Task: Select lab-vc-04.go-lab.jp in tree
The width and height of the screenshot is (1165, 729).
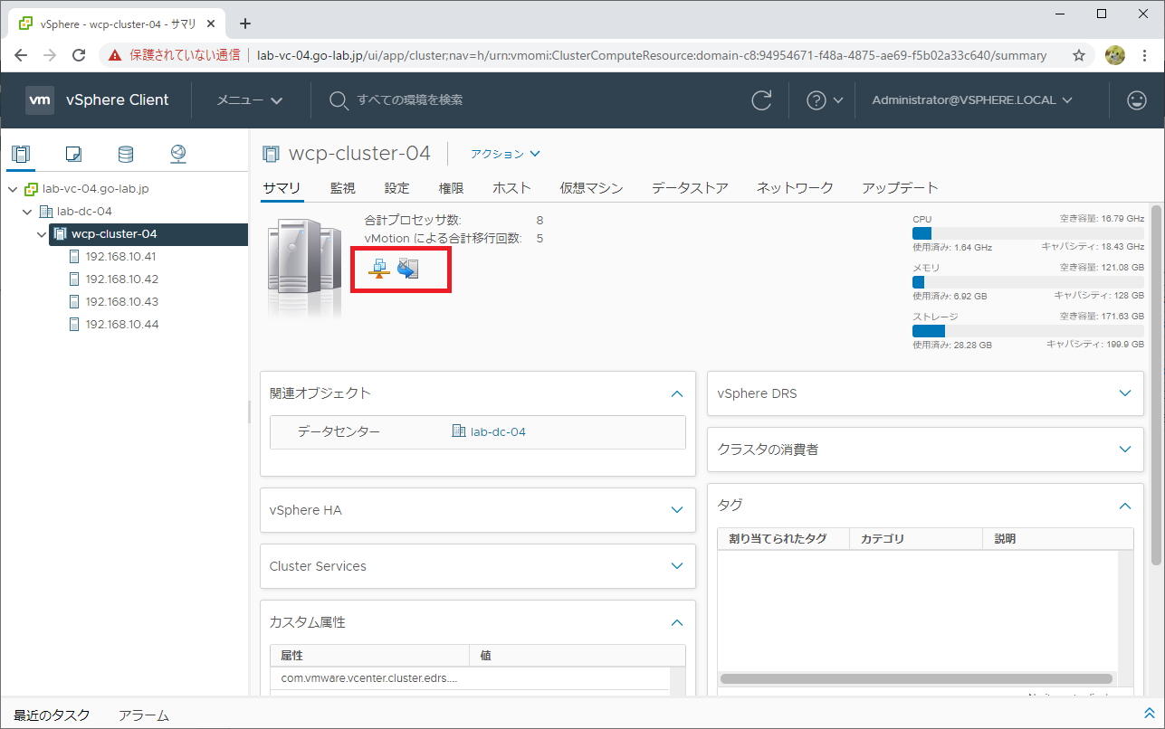Action: point(96,189)
